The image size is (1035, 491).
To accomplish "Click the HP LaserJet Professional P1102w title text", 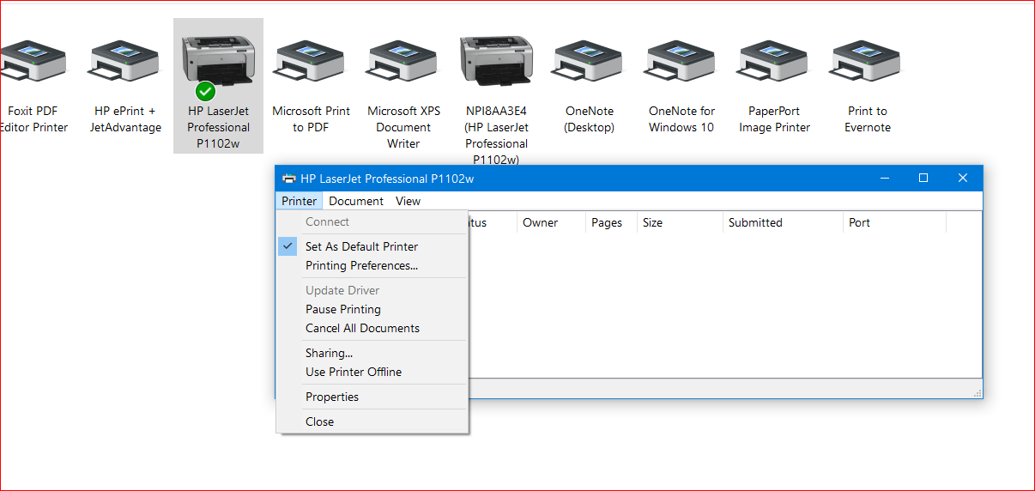I will coord(387,179).
